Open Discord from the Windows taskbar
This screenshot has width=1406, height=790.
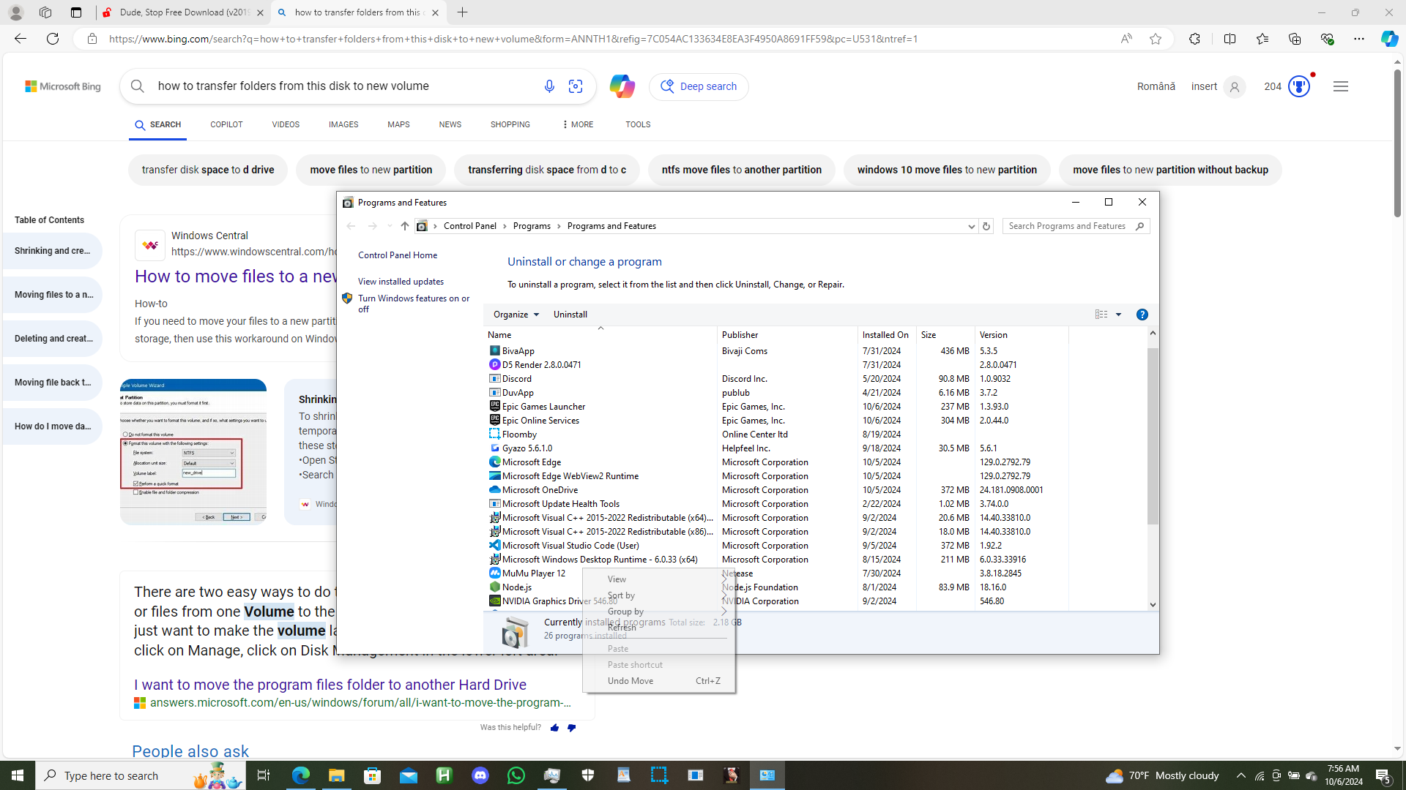click(x=480, y=775)
